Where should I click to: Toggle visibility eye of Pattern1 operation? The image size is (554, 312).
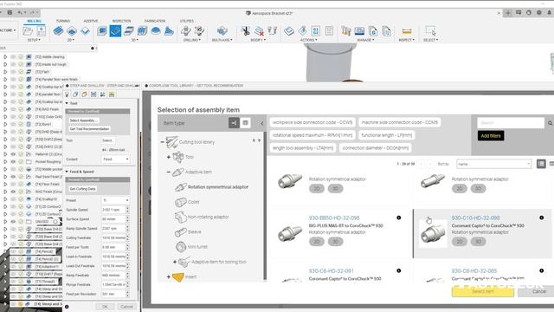point(13,154)
